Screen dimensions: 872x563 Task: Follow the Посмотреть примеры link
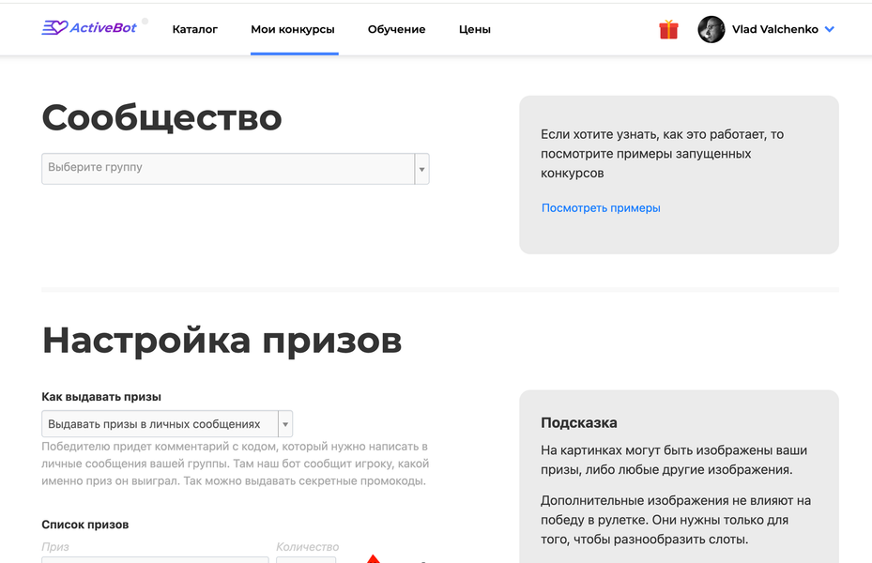click(x=601, y=208)
